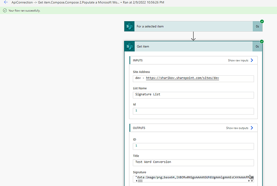277x186 pixels.
Task: Open Show raw inputs link
Action: (238, 61)
